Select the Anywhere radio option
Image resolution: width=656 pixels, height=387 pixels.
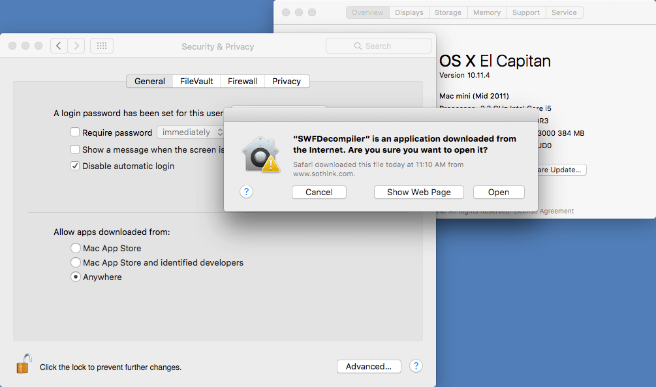click(x=75, y=277)
